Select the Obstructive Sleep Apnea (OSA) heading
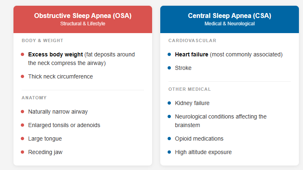The width and height of the screenshot is (303, 170). click(82, 16)
